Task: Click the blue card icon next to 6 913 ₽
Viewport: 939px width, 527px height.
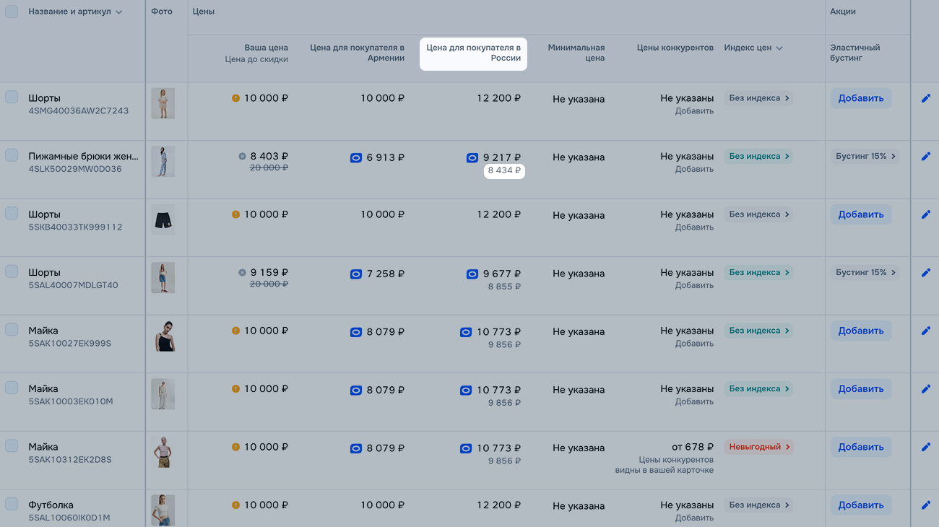Action: [355, 157]
